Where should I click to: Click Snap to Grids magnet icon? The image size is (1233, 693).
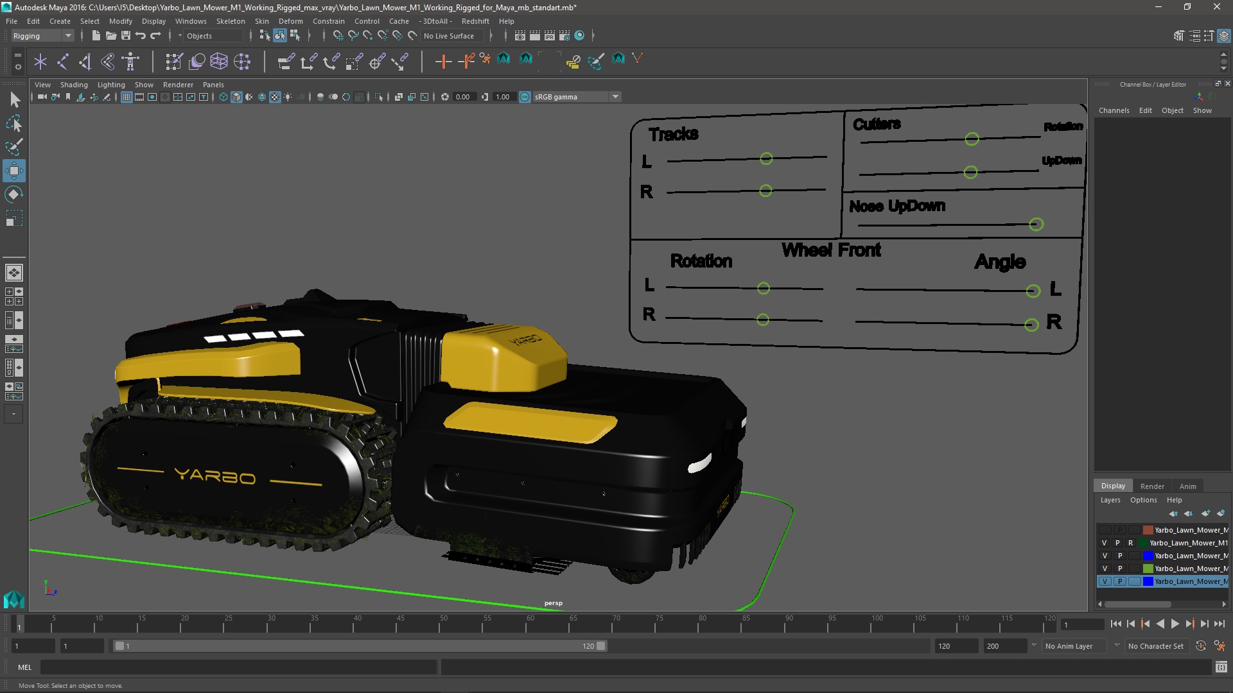coord(338,35)
